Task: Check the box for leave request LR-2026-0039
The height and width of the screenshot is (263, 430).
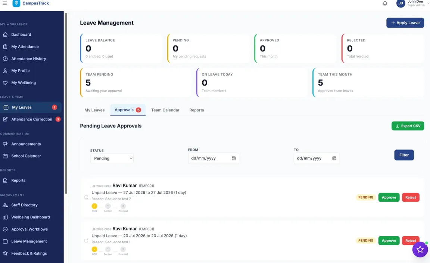Action: click(86, 197)
